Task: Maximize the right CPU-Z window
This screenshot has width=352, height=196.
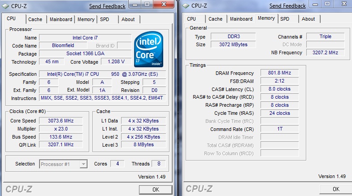Action: click(x=327, y=4)
